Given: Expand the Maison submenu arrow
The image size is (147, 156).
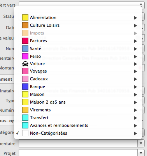Looking at the screenshot, I should click(x=135, y=95).
